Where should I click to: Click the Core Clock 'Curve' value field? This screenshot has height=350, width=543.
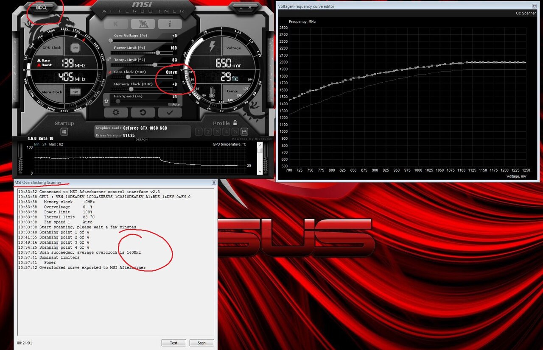(x=171, y=72)
